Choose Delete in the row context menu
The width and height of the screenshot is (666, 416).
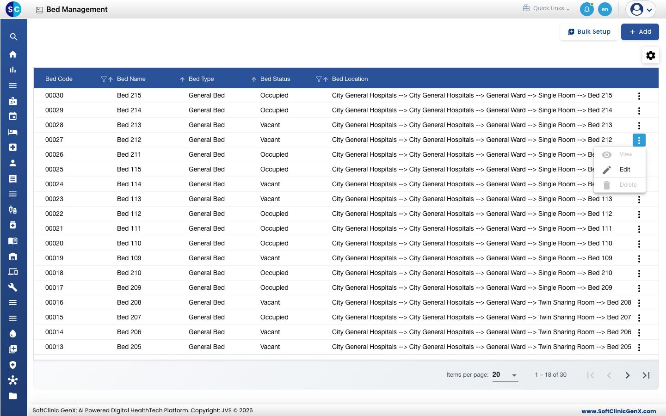pyautogui.click(x=620, y=185)
